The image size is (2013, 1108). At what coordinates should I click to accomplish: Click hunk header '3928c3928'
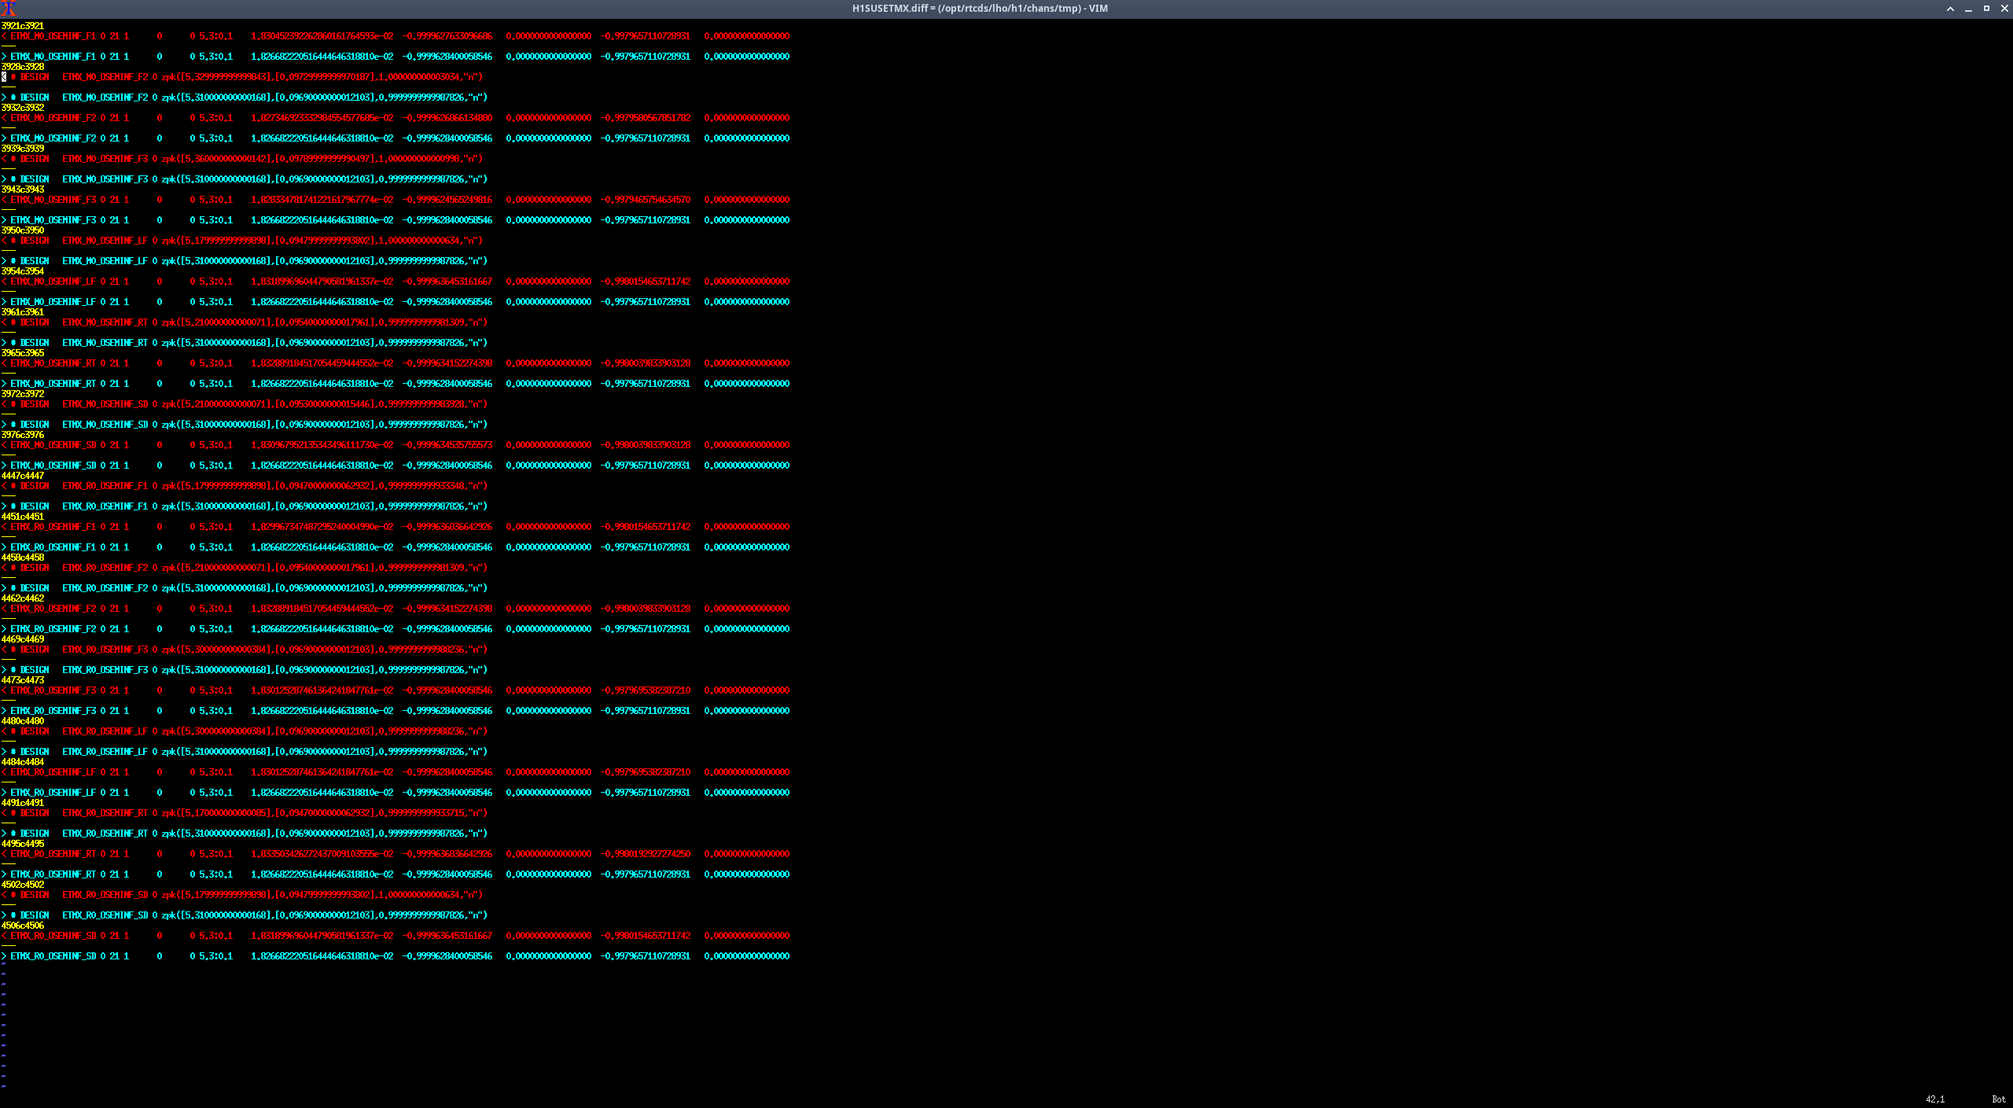(23, 67)
